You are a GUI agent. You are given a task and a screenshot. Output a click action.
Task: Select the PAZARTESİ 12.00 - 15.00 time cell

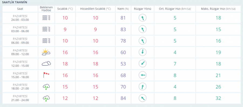point(20,64)
